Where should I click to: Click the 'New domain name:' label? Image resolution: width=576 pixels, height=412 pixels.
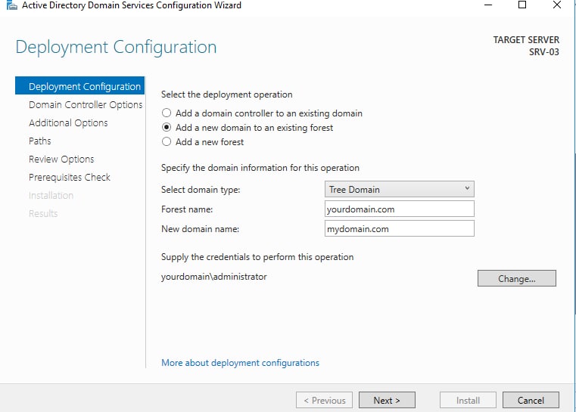pyautogui.click(x=201, y=229)
